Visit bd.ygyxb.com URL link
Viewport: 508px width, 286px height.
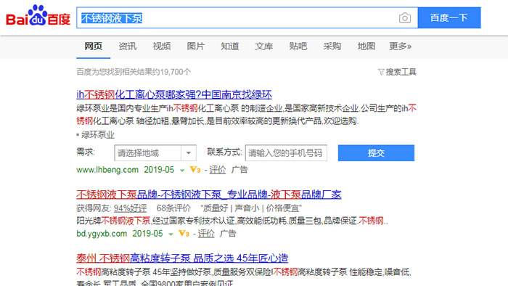(102, 234)
